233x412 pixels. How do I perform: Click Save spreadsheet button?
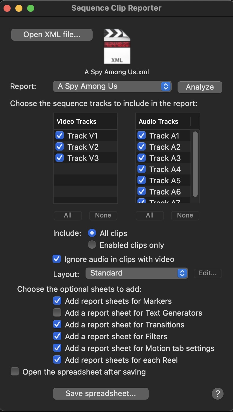point(101,393)
